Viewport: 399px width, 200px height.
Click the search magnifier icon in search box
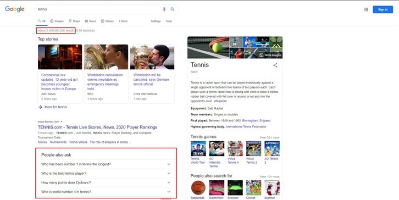pyautogui.click(x=172, y=9)
